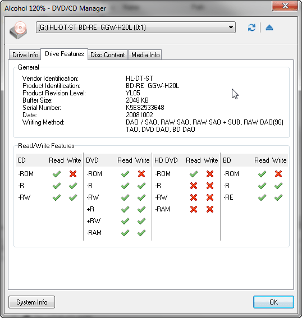Click the pink disc drive icon

pos(18,30)
